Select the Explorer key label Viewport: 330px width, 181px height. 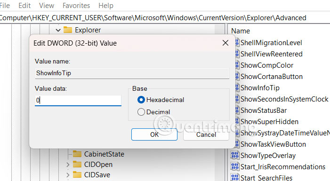click(x=88, y=30)
